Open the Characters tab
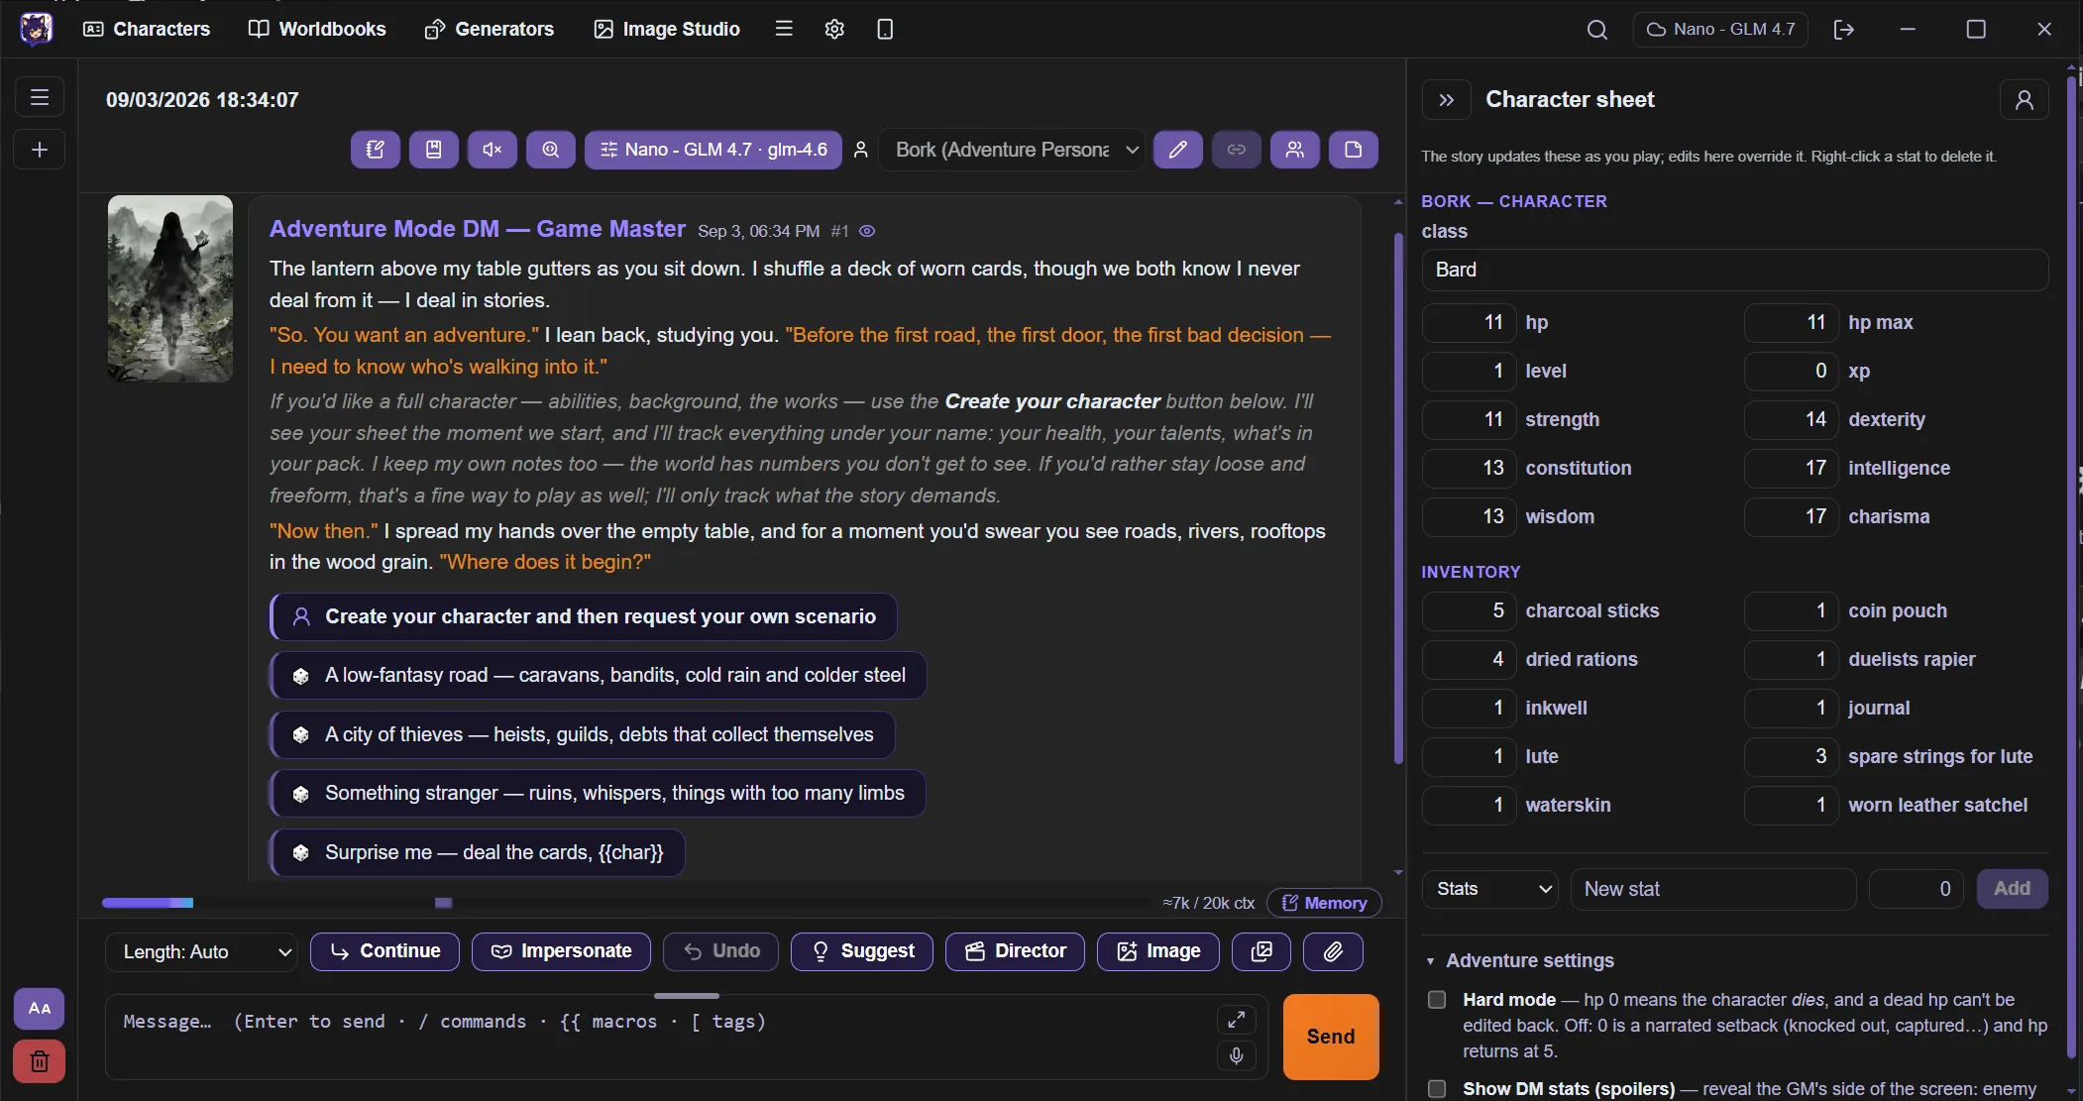The height and width of the screenshot is (1101, 2083). coord(147,29)
